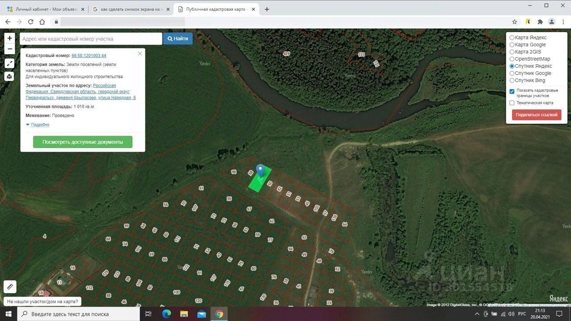
Task: Launch Microsoft Edge from taskbar
Action: coord(166,314)
